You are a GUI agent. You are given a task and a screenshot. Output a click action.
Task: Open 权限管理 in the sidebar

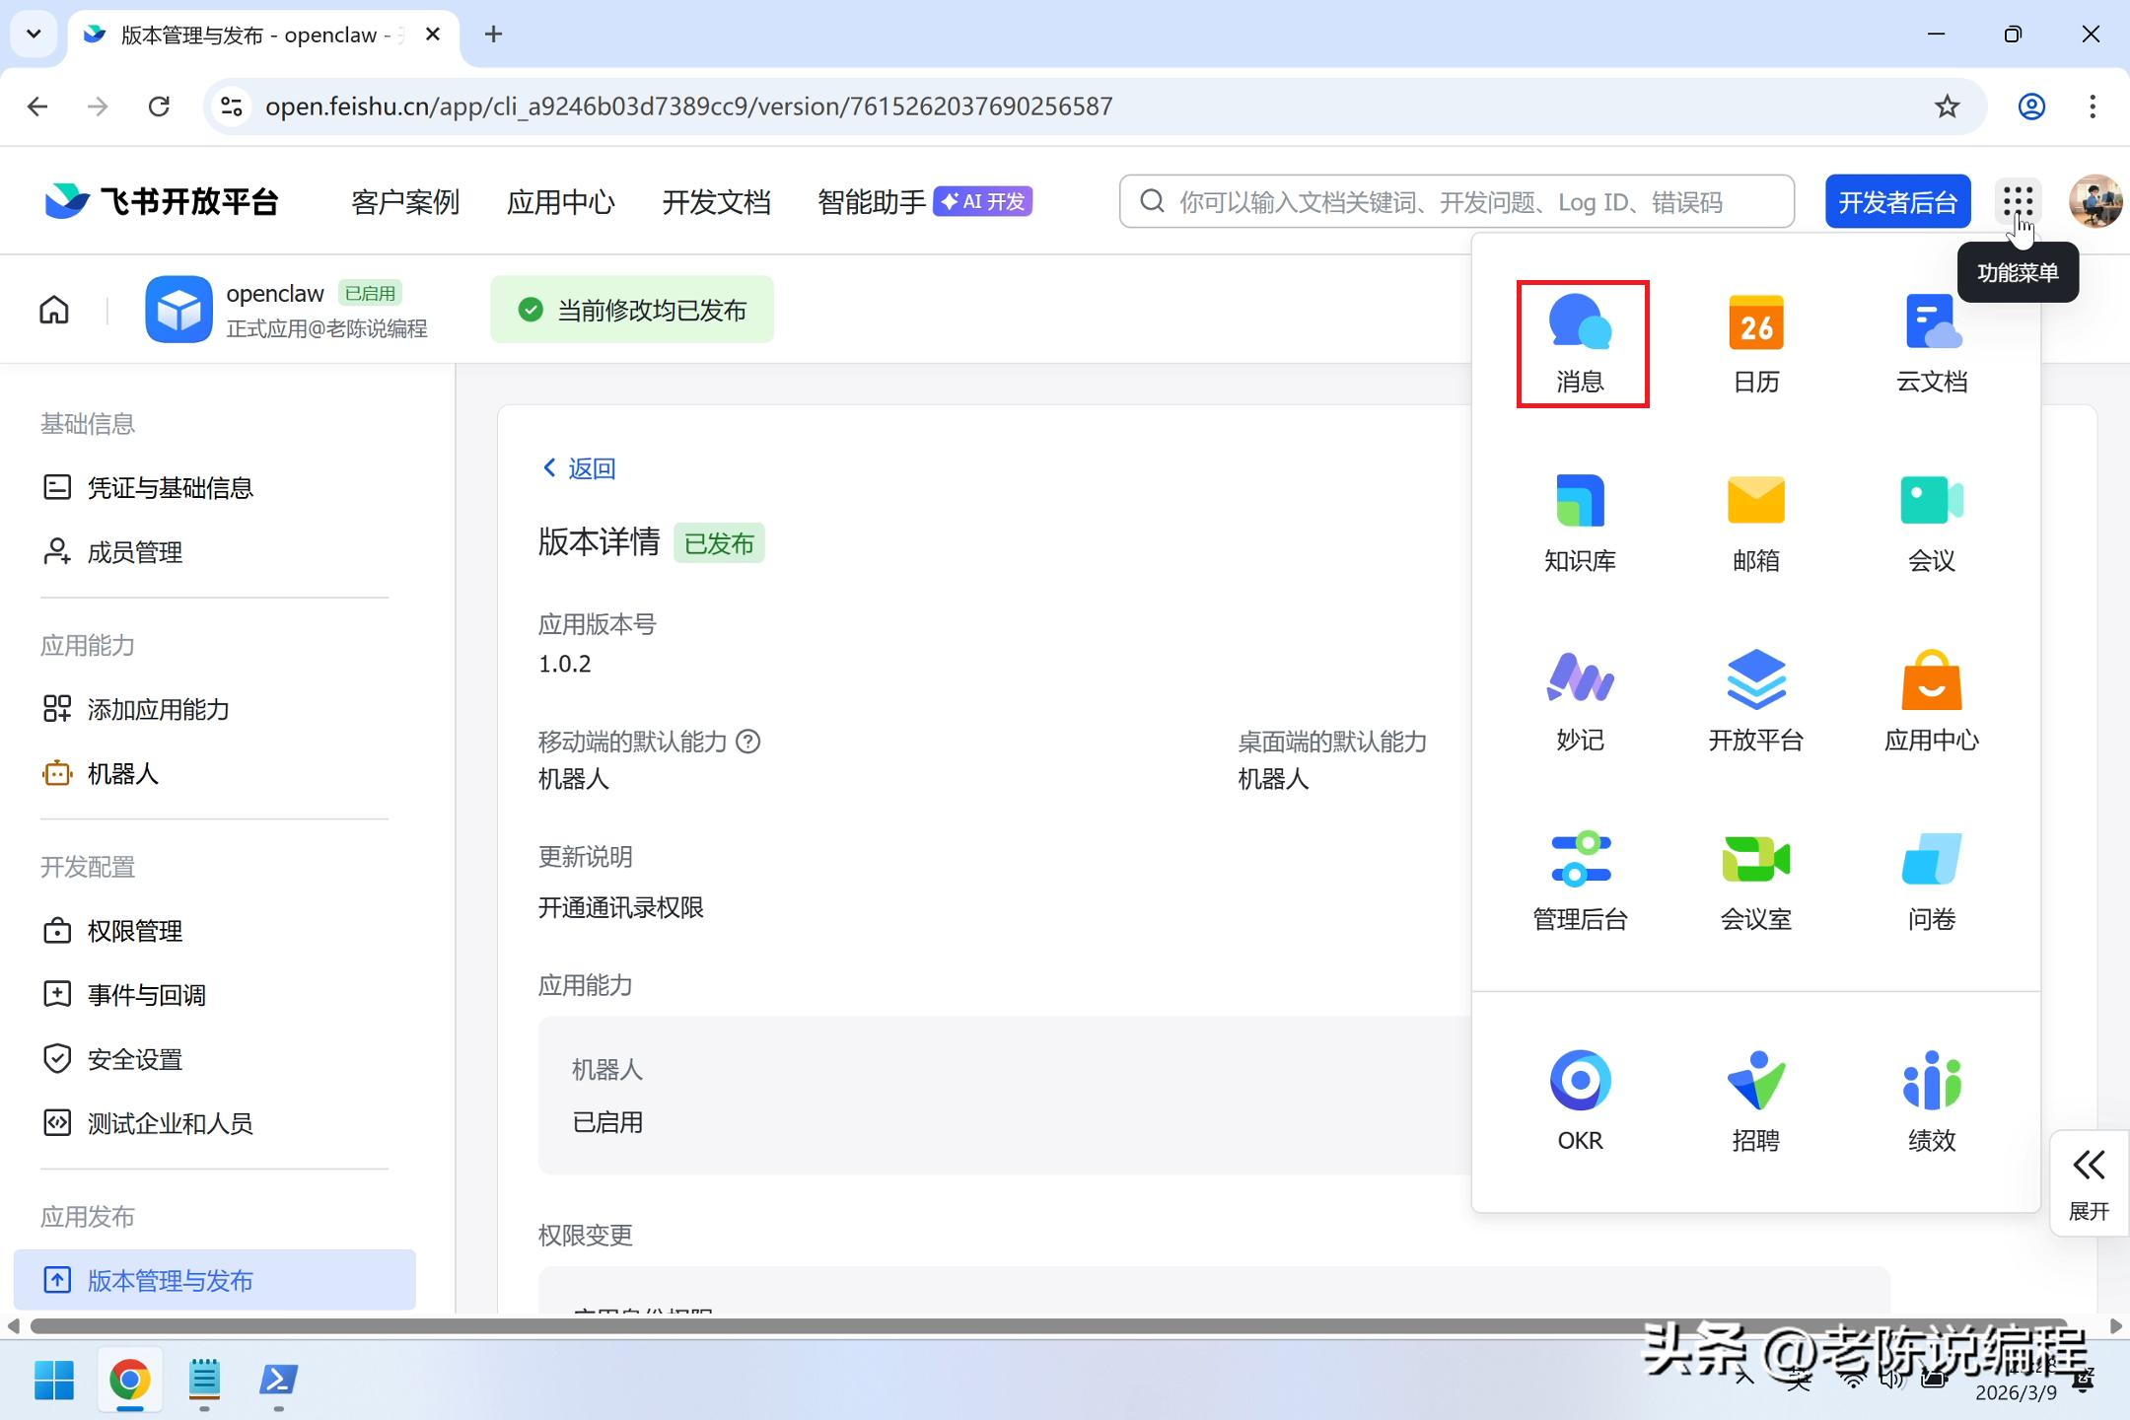click(135, 931)
